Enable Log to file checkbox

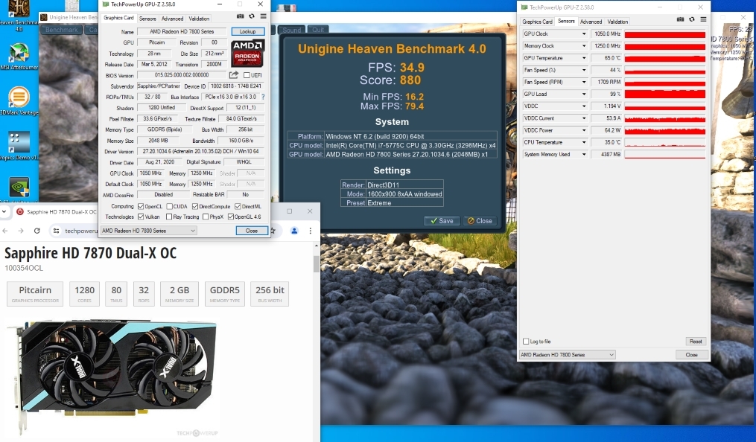(x=526, y=342)
